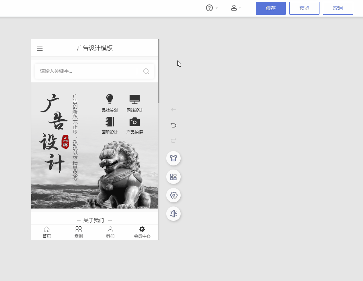
Task: Click the vertical slogan 广告创新永不止步 text
Action: coord(75,139)
